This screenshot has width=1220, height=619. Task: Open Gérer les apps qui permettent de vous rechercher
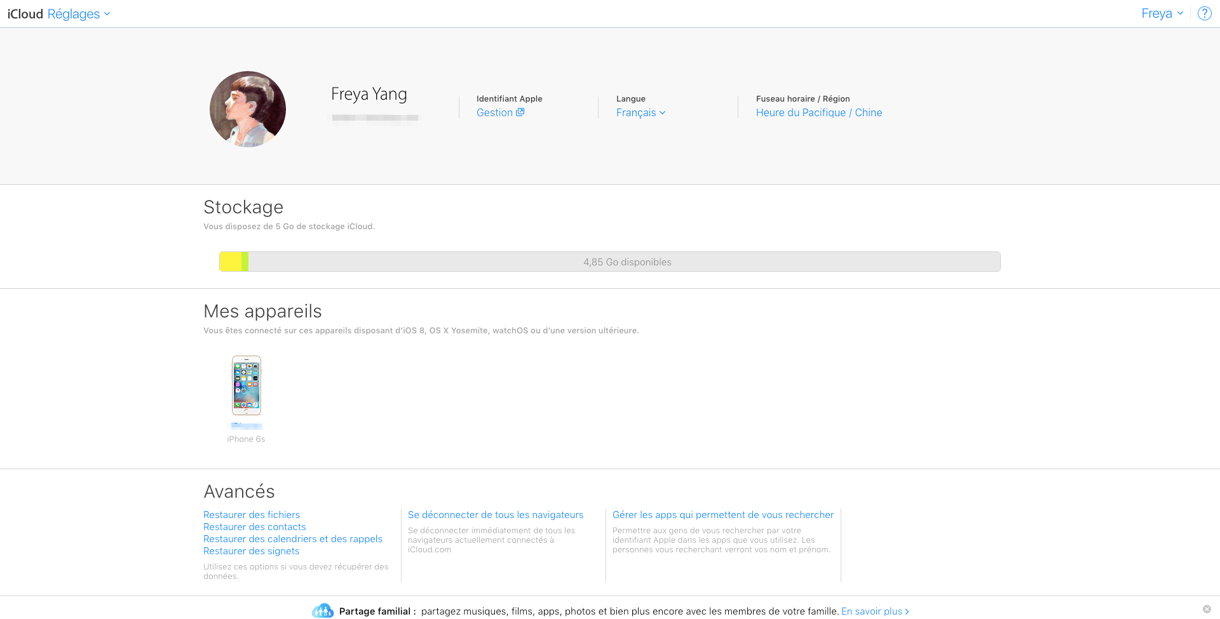[x=723, y=515]
